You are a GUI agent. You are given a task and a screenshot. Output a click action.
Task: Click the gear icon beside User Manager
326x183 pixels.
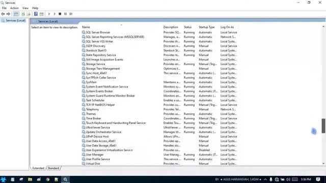pyautogui.click(x=84, y=155)
